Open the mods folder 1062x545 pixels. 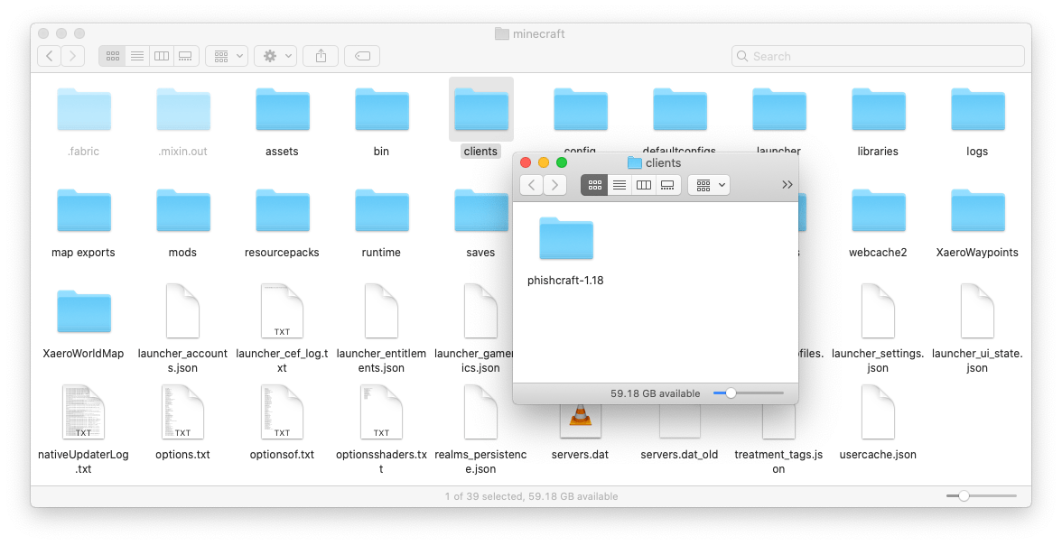click(x=182, y=211)
